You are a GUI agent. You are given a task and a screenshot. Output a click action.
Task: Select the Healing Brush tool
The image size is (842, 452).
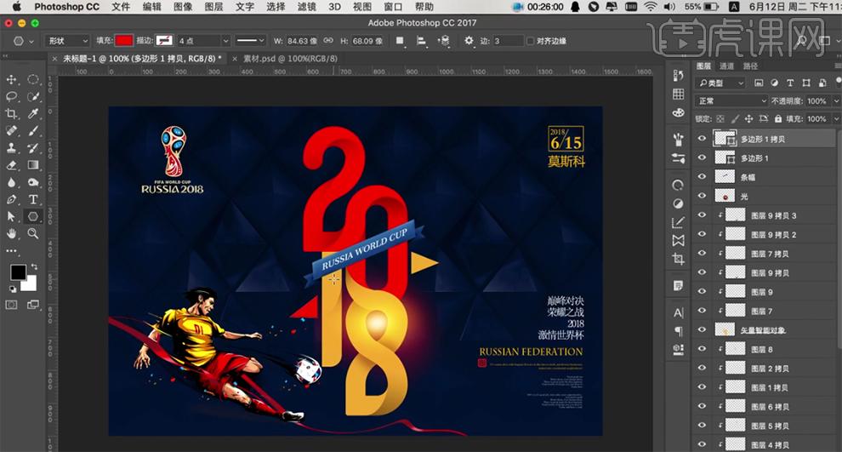[x=11, y=130]
